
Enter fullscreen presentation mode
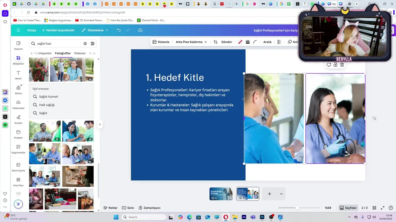[383, 208]
